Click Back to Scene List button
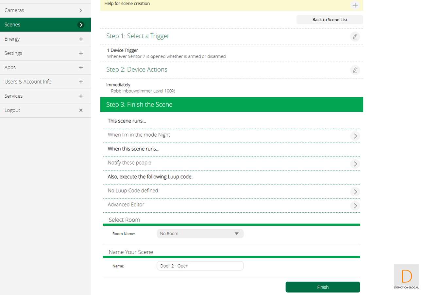This screenshot has width=425, height=295. [330, 20]
